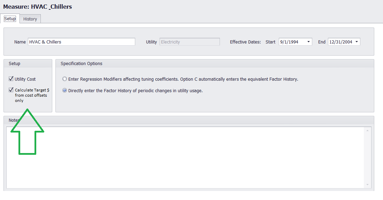Switch to the History tab
The image size is (383, 200).
click(30, 19)
